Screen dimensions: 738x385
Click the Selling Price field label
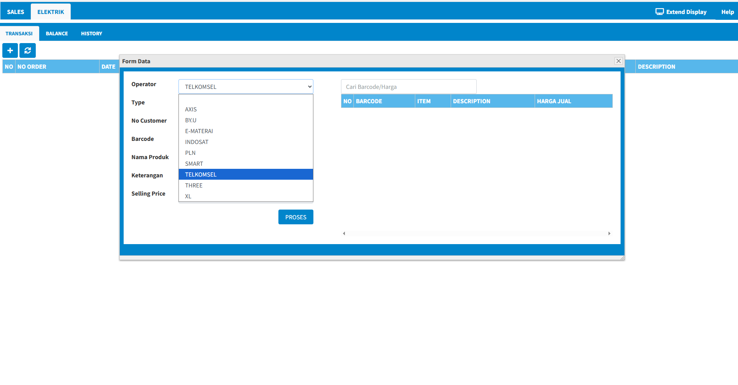click(148, 194)
